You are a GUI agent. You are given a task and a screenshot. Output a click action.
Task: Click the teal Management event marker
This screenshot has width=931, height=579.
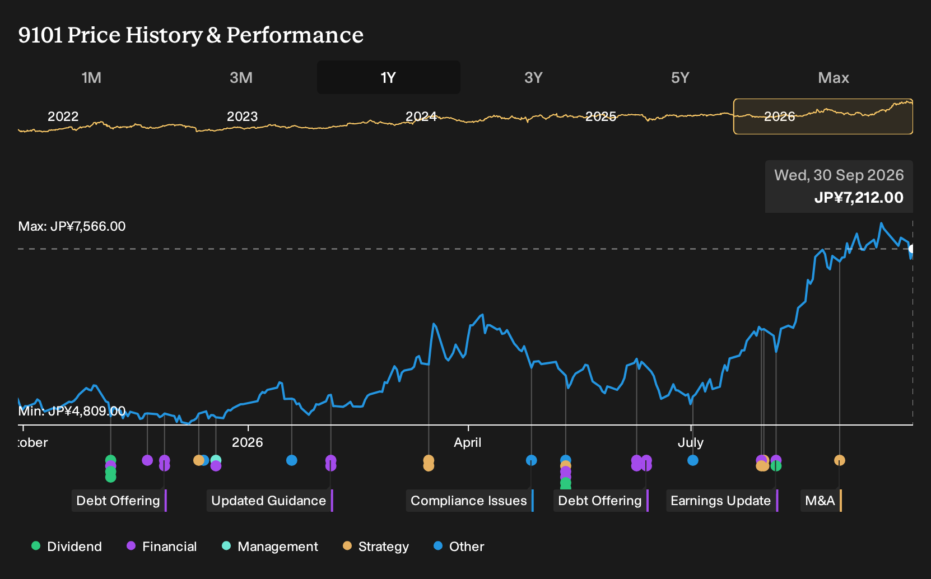point(216,460)
